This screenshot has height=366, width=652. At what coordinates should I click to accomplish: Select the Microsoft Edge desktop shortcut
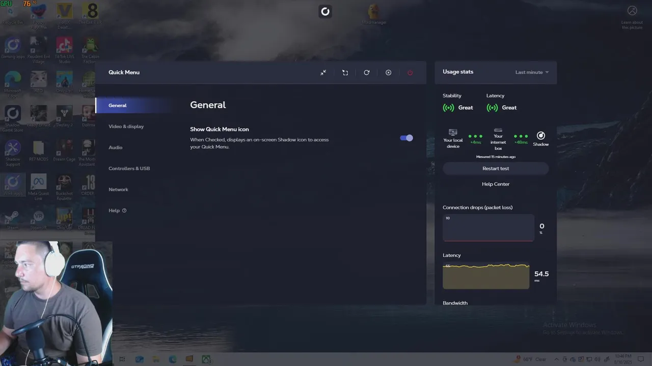[13, 83]
